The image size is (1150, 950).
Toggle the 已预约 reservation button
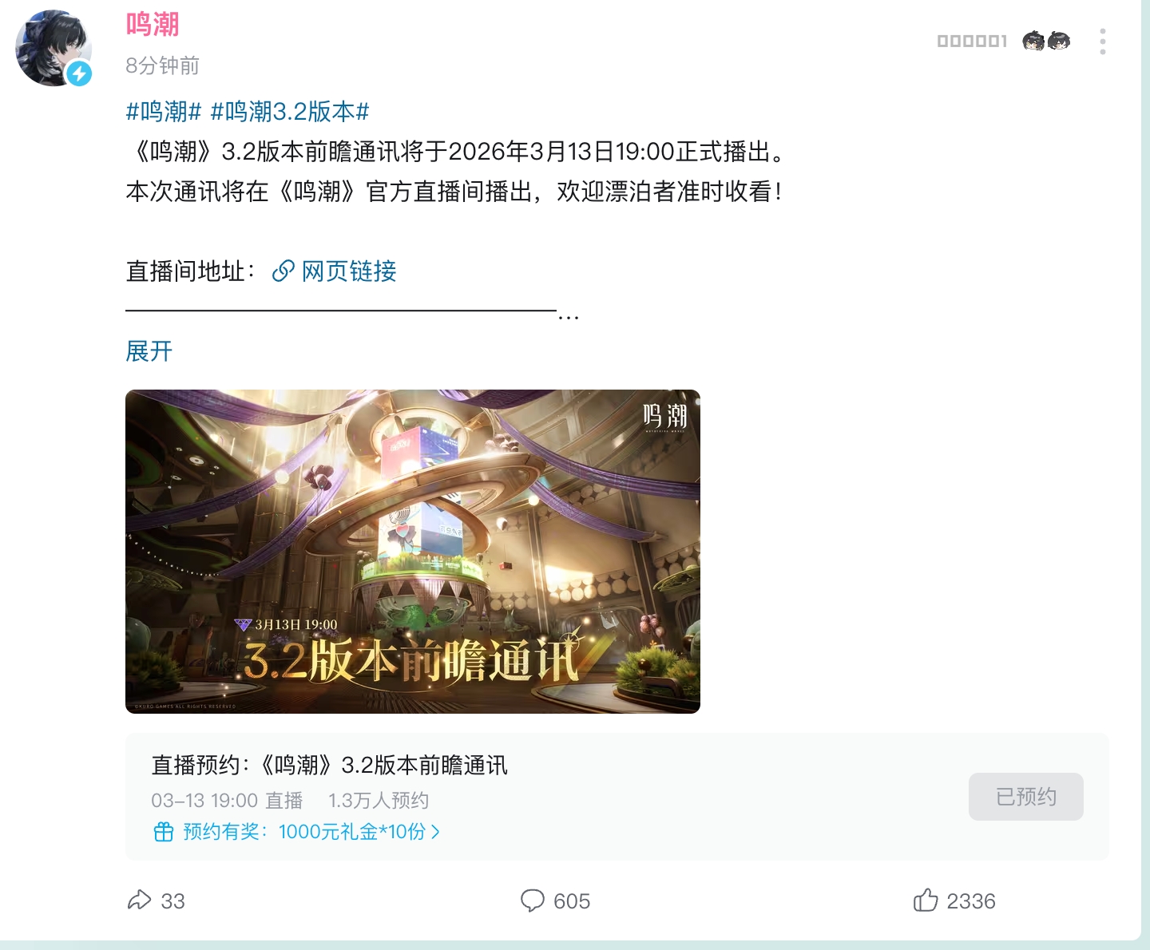[1026, 797]
